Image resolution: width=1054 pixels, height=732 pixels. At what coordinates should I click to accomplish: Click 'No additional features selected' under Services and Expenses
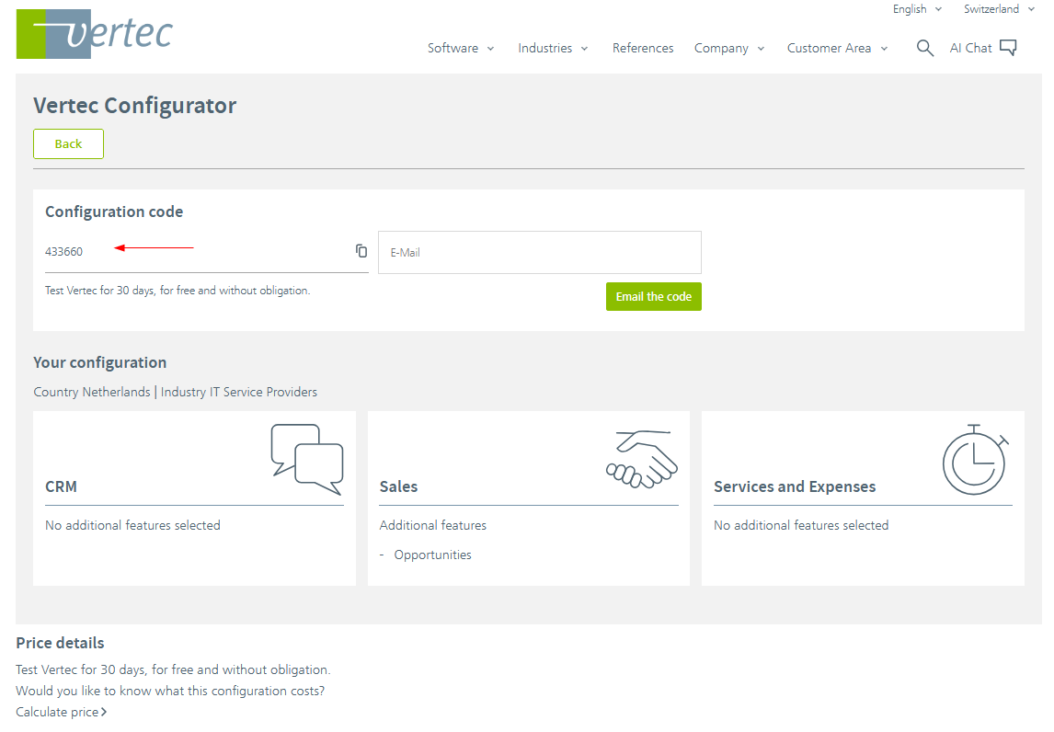(x=801, y=525)
